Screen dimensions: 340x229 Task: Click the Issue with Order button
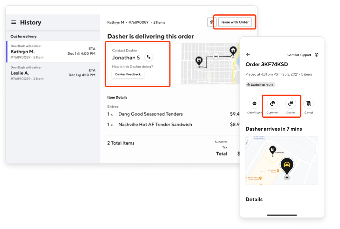click(x=235, y=22)
